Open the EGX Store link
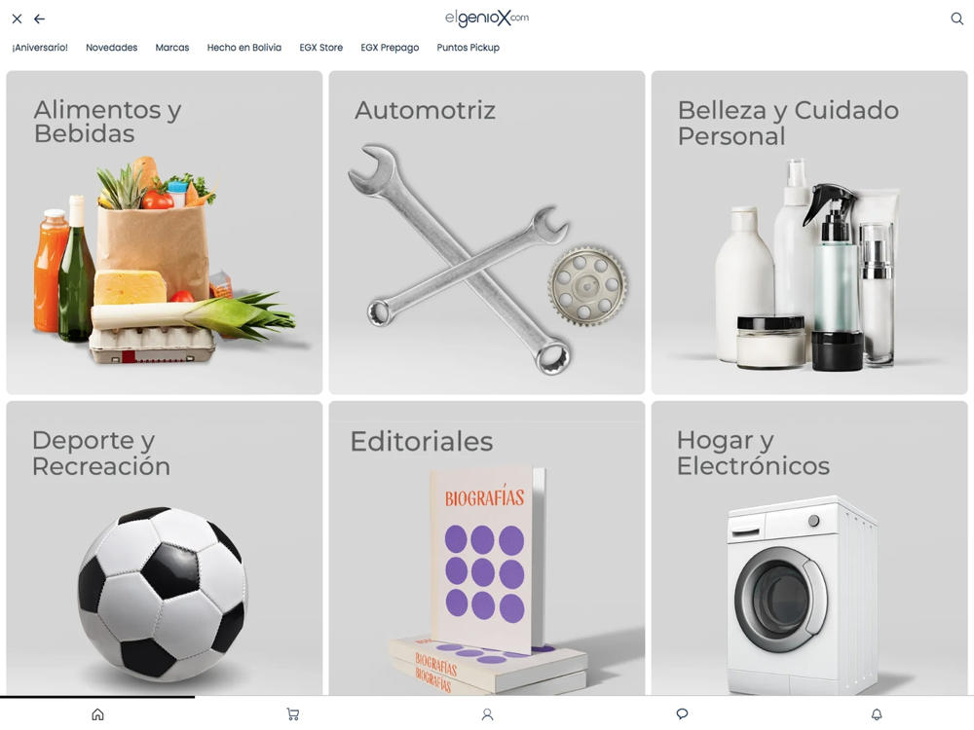The image size is (974, 730). 321,48
